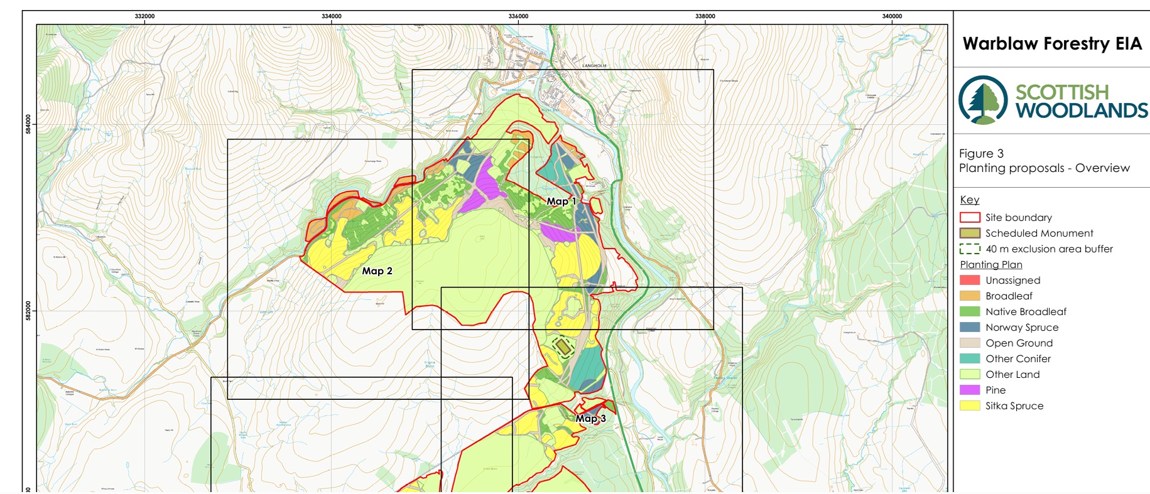This screenshot has height=494, width=1150.
Task: Click the scheduled monument area on map
Action: 563,346
